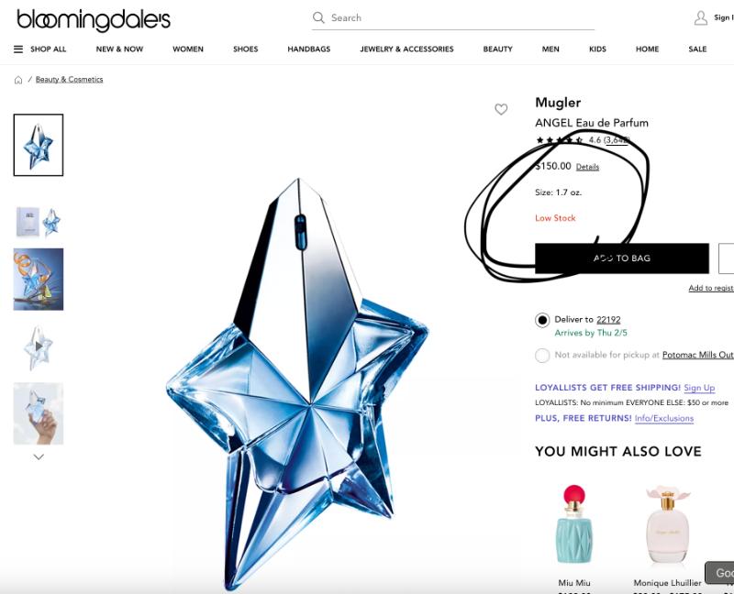734x594 pixels.
Task: Select the store pickup radio option
Action: (542, 356)
